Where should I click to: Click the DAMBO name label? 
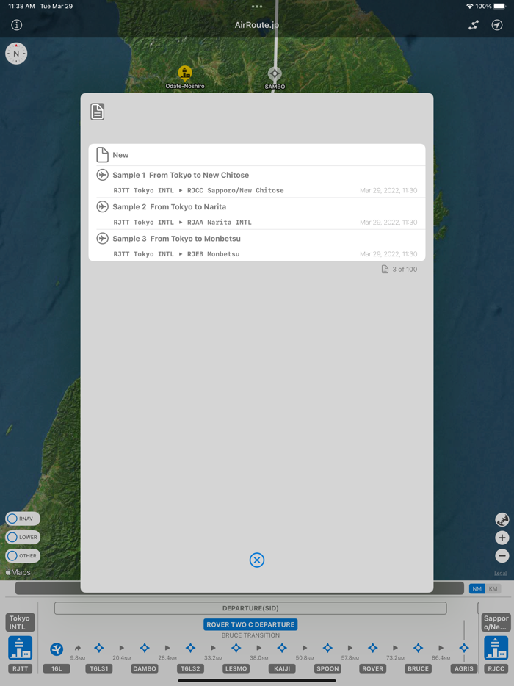point(145,669)
